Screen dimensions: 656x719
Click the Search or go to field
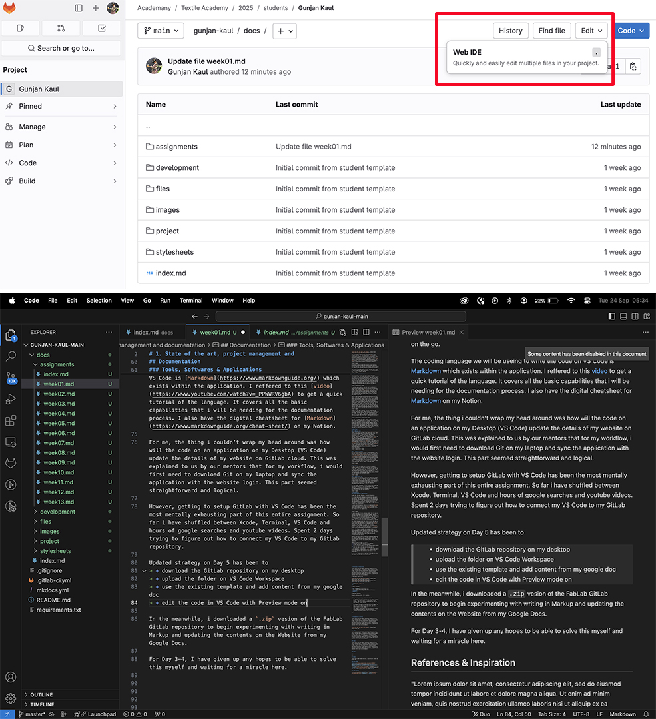click(61, 48)
